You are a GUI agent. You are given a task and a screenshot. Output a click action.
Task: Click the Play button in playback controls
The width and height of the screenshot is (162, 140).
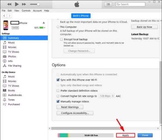point(17,4)
